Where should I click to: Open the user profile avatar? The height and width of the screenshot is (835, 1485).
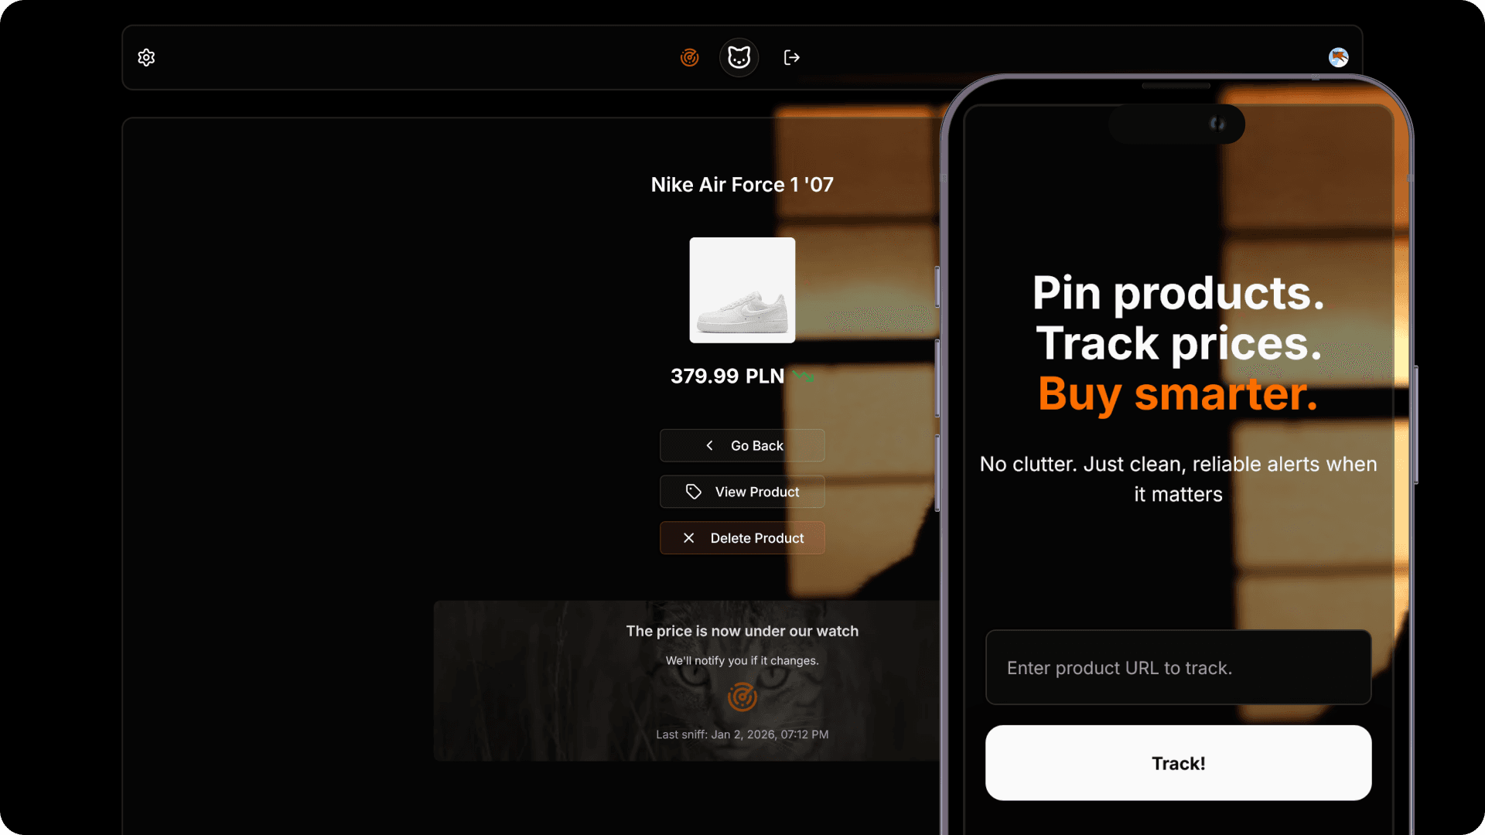pos(1339,57)
